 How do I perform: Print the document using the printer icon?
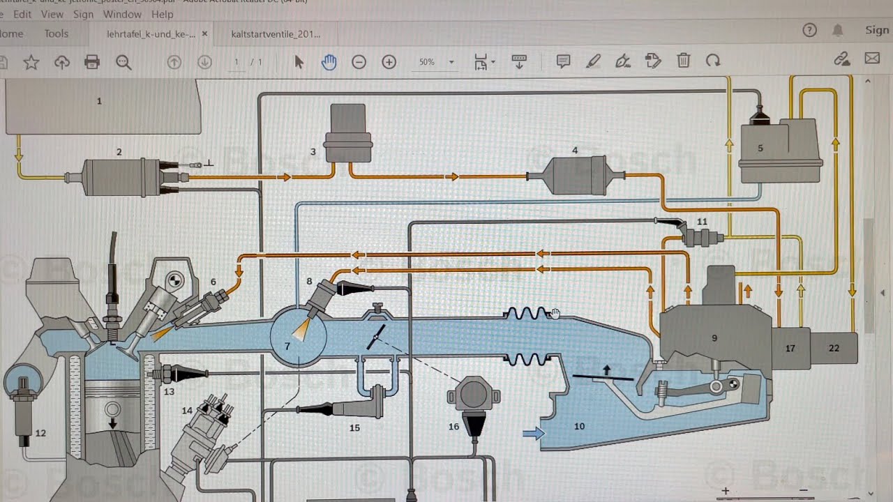pos(92,63)
